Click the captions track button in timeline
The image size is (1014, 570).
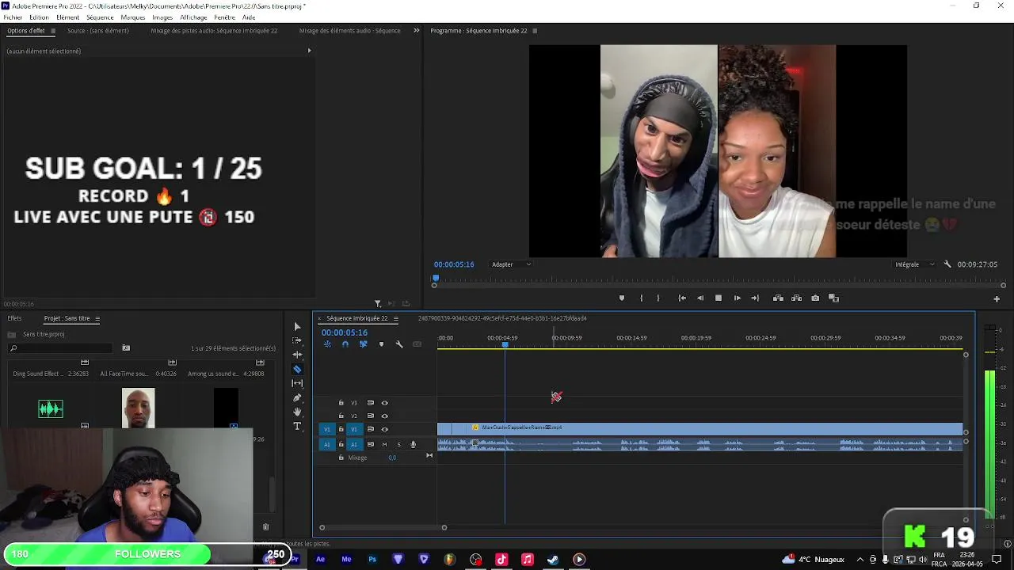click(x=417, y=344)
